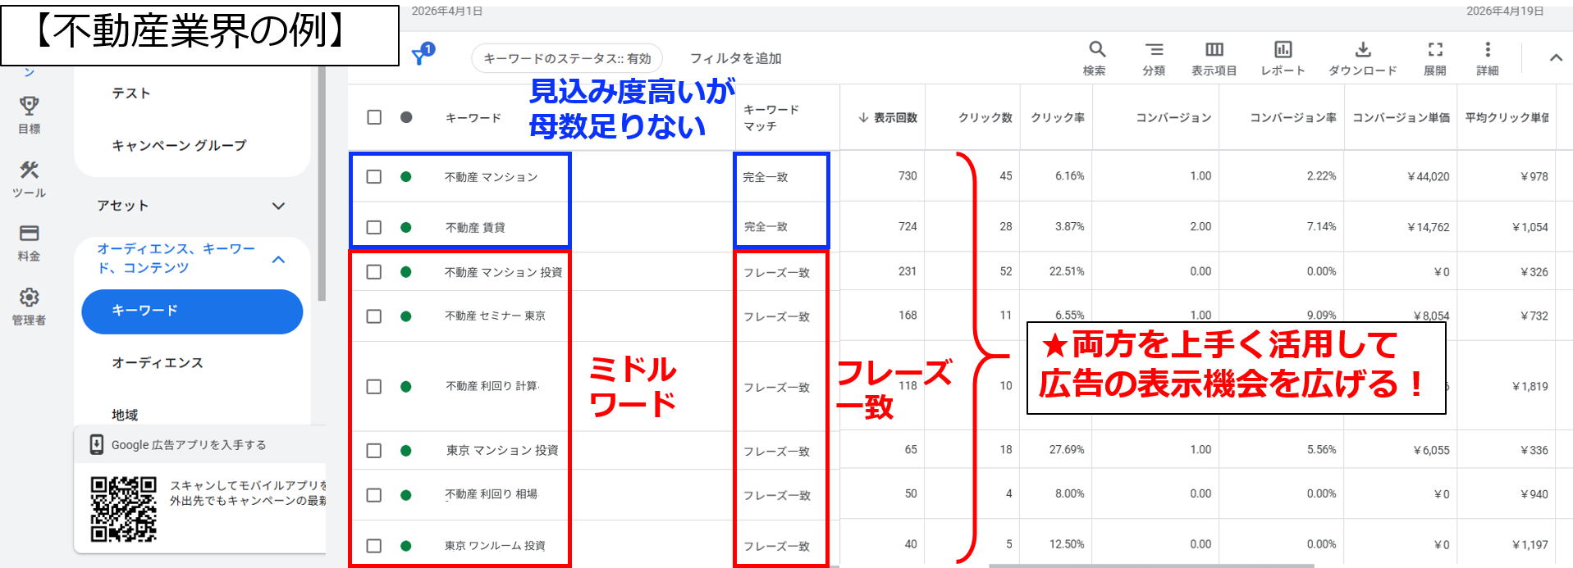Click the ダウンロード download icon
1573x568 pixels.
tap(1362, 50)
